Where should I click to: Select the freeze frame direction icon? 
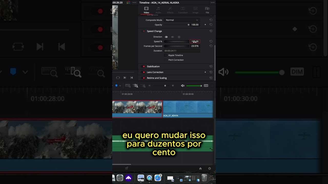tap(179, 37)
